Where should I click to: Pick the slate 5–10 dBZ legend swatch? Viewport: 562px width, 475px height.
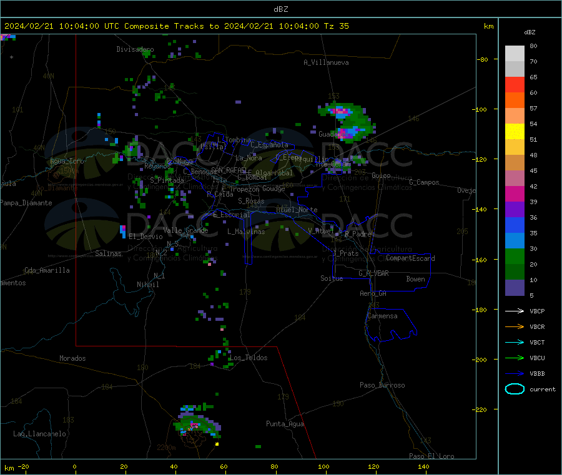tap(515, 288)
